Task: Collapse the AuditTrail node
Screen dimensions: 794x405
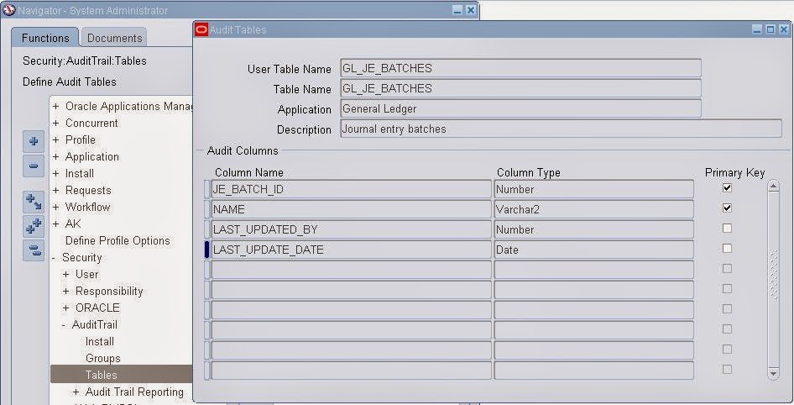Action: click(x=64, y=325)
